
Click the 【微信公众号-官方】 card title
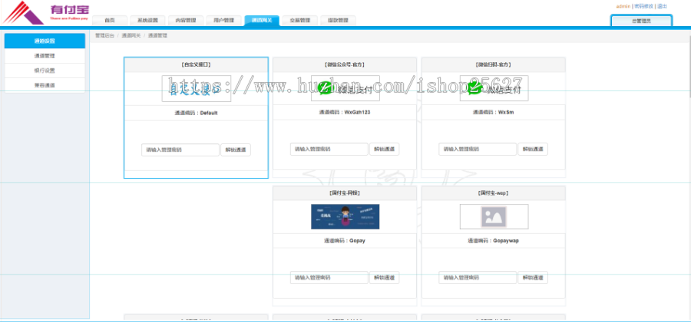pos(345,64)
